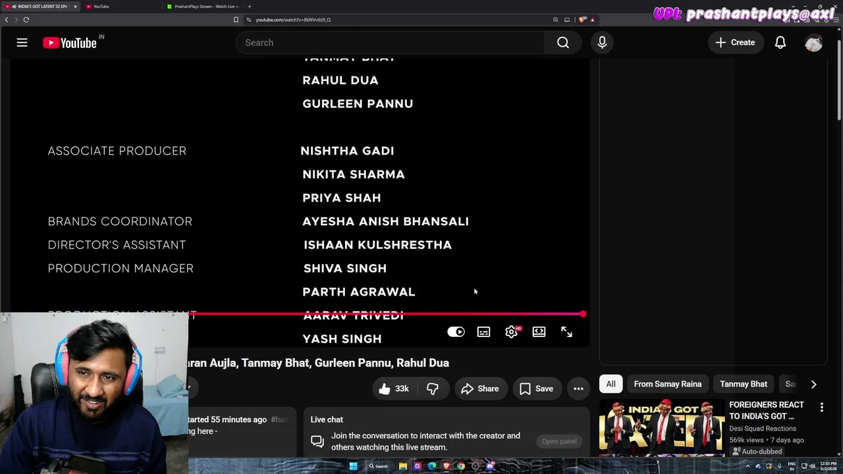This screenshot has height=474, width=843.
Task: Focus the YouTube search field
Action: coord(391,43)
